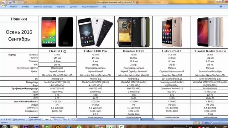Click the Oukitel phone image
The height and width of the screenshot is (128, 228).
(x=57, y=32)
